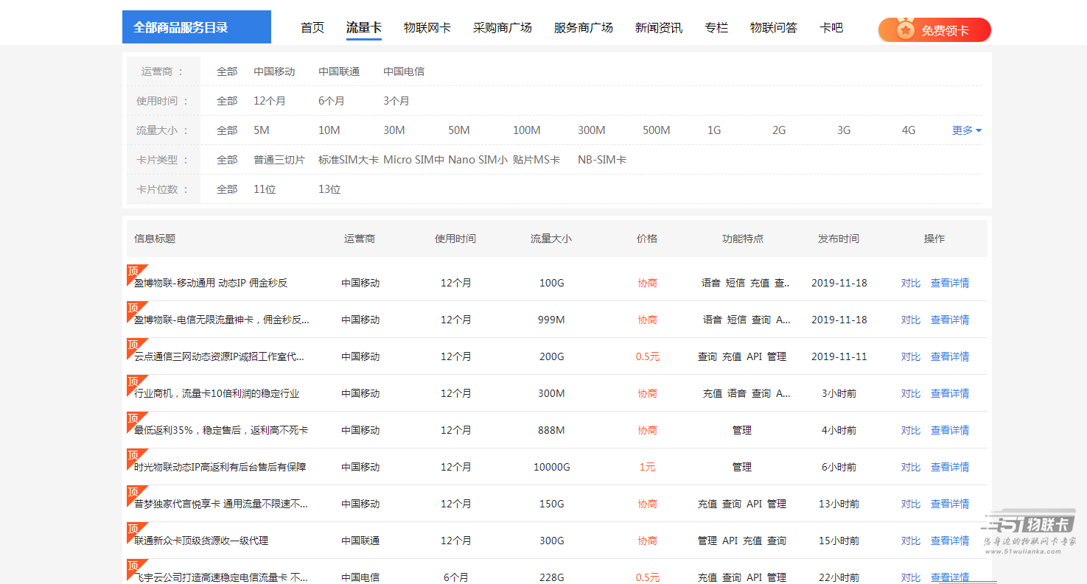
Task: Click 对比 for the 100G row
Action: click(911, 283)
